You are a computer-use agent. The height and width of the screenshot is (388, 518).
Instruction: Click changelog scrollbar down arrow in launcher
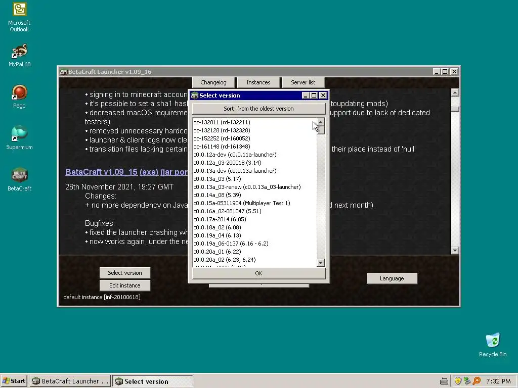[455, 251]
